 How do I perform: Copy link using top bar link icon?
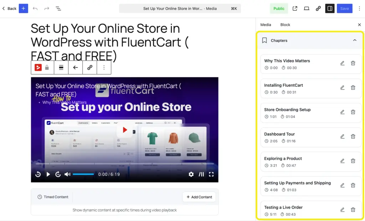pyautogui.click(x=318, y=9)
